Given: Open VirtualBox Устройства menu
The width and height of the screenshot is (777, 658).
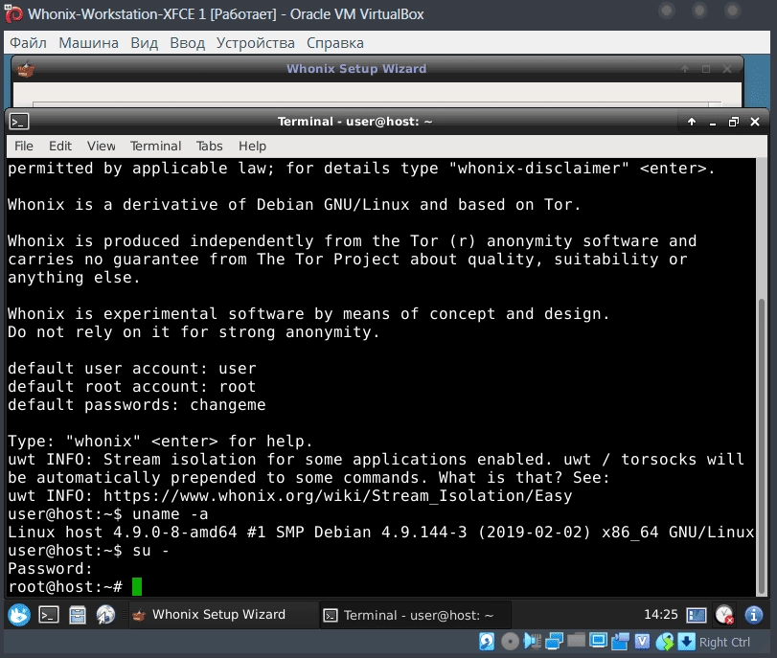Looking at the screenshot, I should coord(255,43).
